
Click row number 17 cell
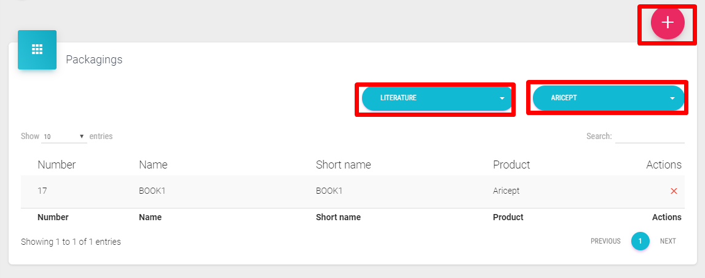(42, 191)
